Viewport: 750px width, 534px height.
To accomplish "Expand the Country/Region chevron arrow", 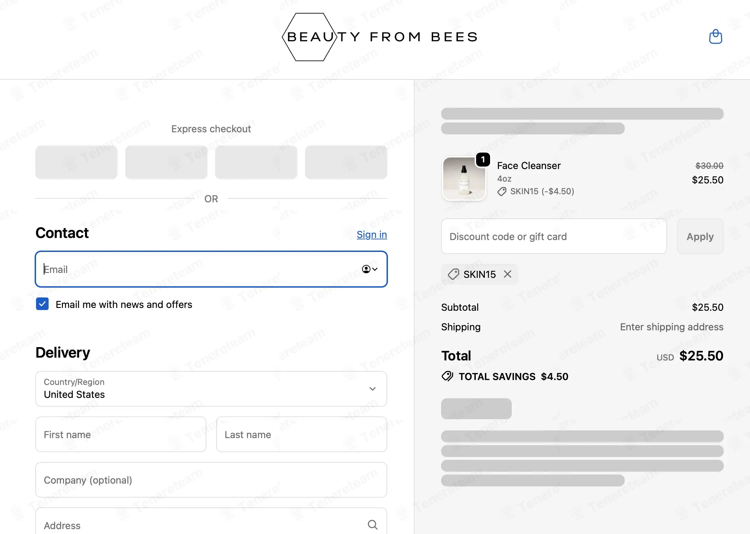I will (x=373, y=389).
